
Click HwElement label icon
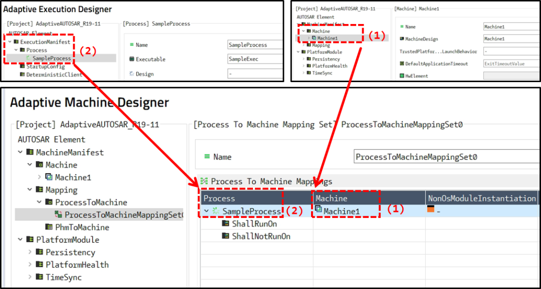402,76
